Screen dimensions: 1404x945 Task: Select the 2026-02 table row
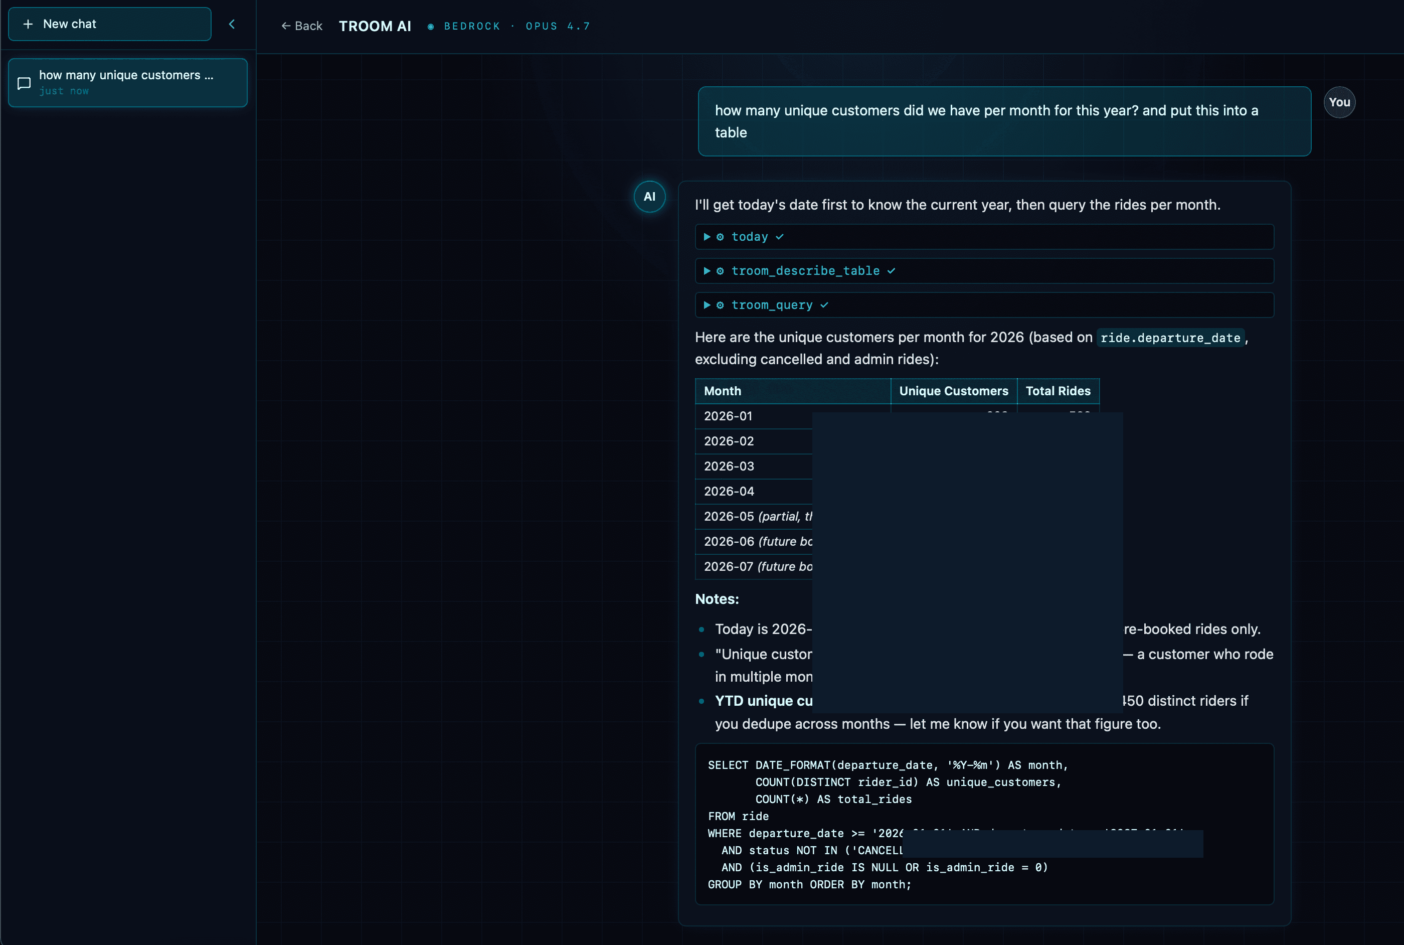point(898,441)
